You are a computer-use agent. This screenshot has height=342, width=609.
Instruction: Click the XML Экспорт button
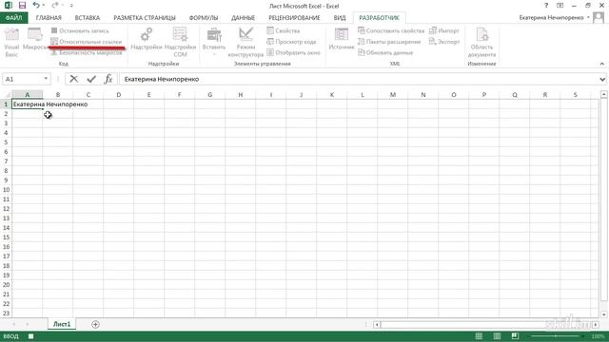[444, 42]
